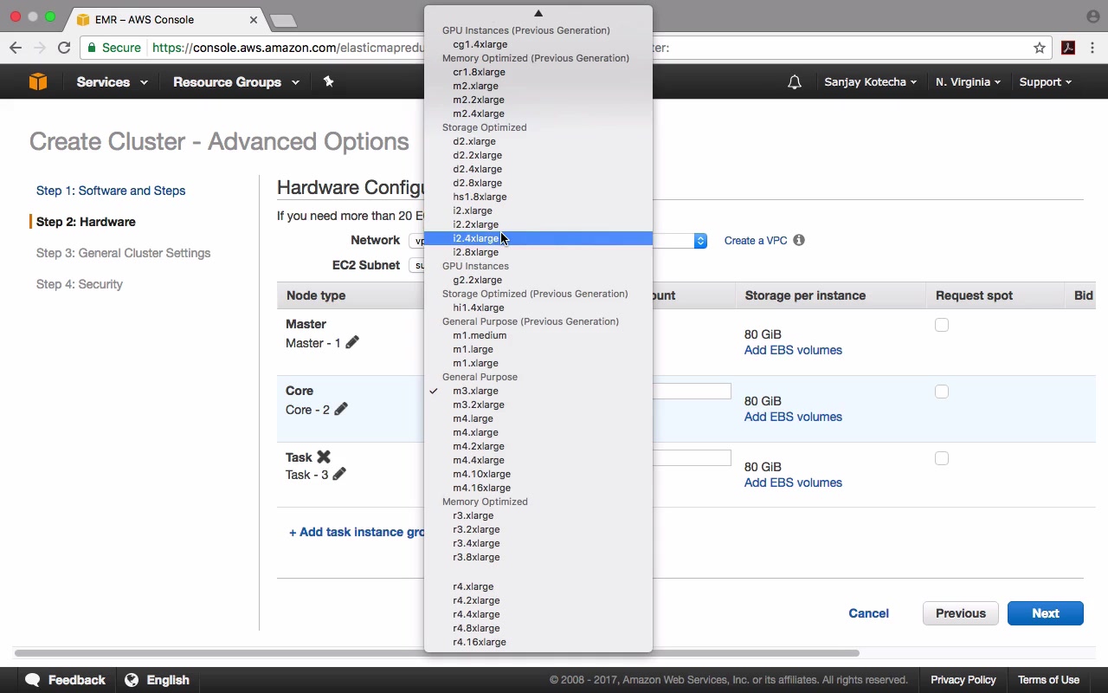
Task: Click the scroll-up arrow atop the dropdown list
Action: (x=538, y=13)
